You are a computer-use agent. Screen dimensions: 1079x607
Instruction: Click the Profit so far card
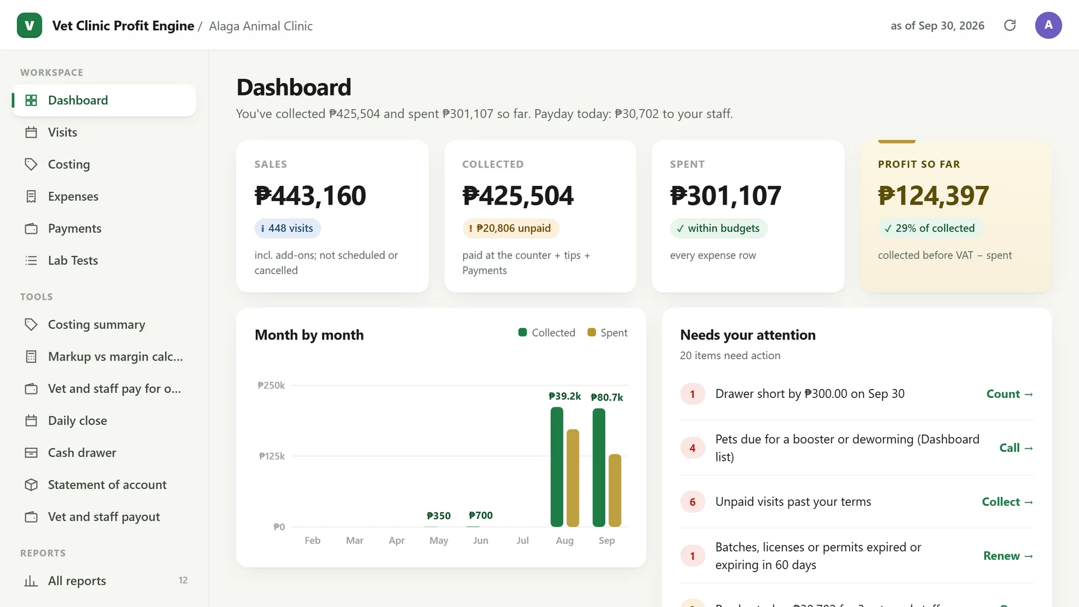click(x=956, y=216)
